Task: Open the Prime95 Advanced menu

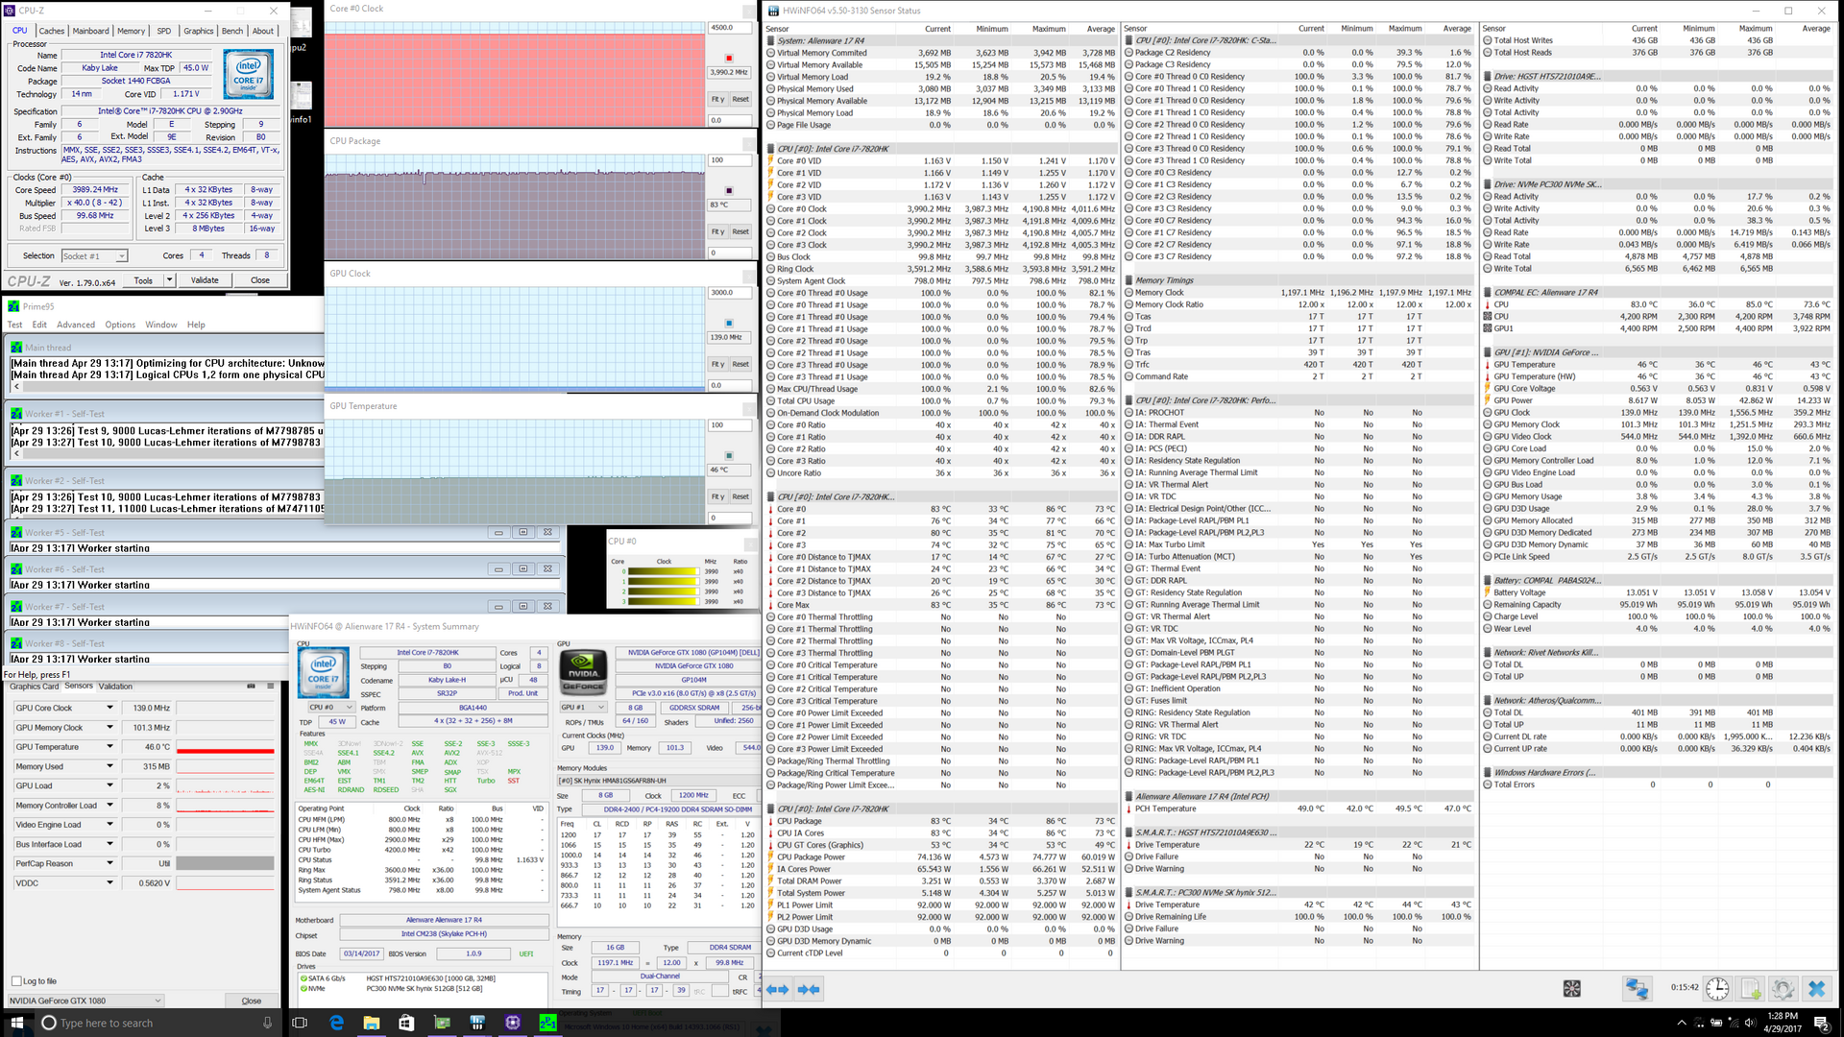Action: 76,325
